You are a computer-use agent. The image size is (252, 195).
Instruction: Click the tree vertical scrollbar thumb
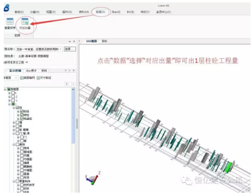[x=73, y=117]
